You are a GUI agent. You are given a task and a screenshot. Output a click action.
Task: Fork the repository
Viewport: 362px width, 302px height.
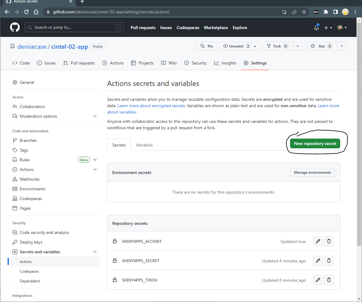click(278, 46)
